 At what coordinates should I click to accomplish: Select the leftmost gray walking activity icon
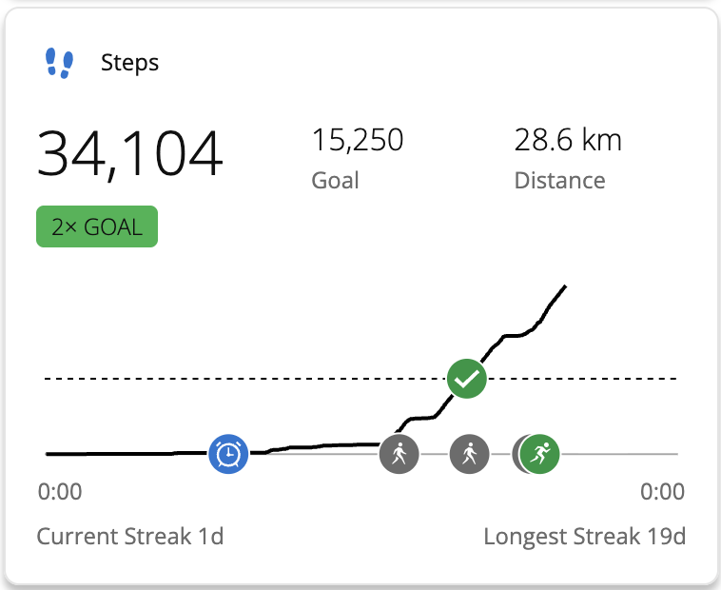point(399,454)
